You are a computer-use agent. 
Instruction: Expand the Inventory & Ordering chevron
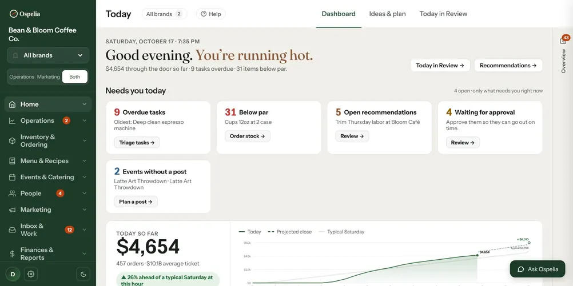click(x=85, y=141)
